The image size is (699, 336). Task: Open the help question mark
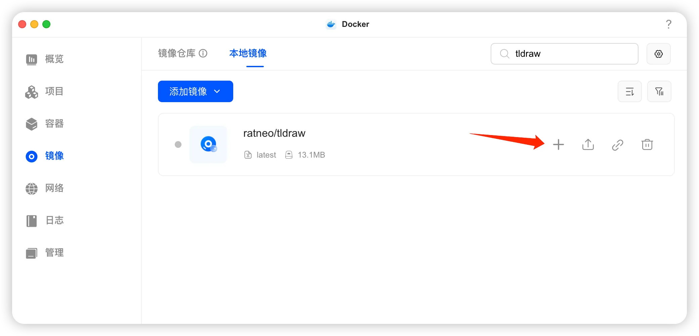coord(669,24)
